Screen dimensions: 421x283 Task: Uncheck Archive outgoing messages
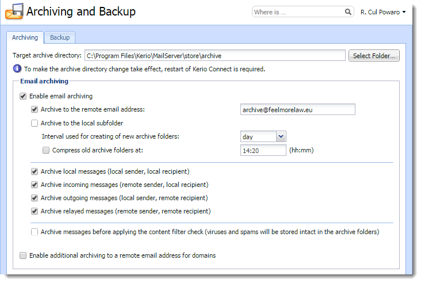tap(35, 198)
